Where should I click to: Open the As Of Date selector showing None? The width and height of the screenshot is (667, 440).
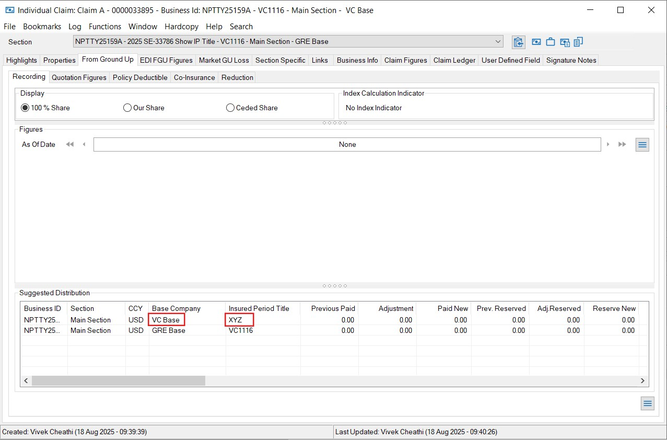347,144
